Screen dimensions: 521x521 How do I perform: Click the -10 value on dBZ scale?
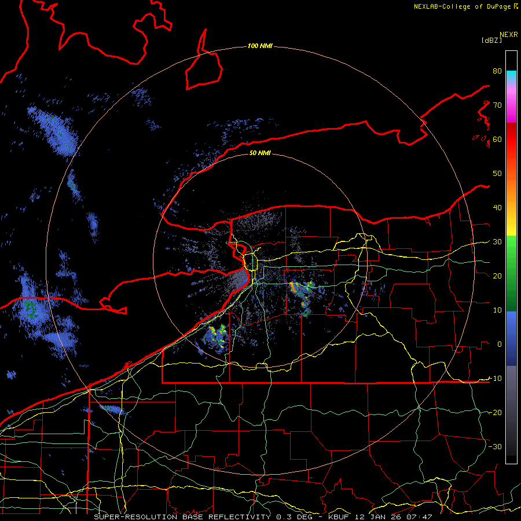coord(495,379)
